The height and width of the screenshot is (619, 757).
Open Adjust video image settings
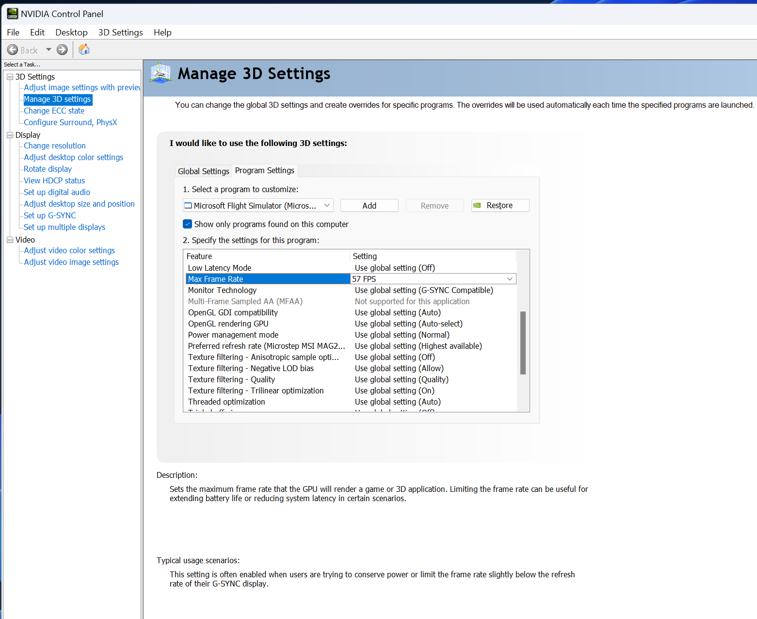(72, 262)
